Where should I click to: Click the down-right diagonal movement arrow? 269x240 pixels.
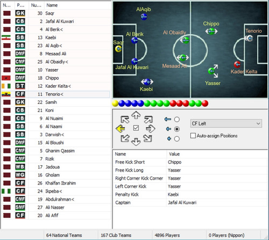pyautogui.click(x=147, y=138)
